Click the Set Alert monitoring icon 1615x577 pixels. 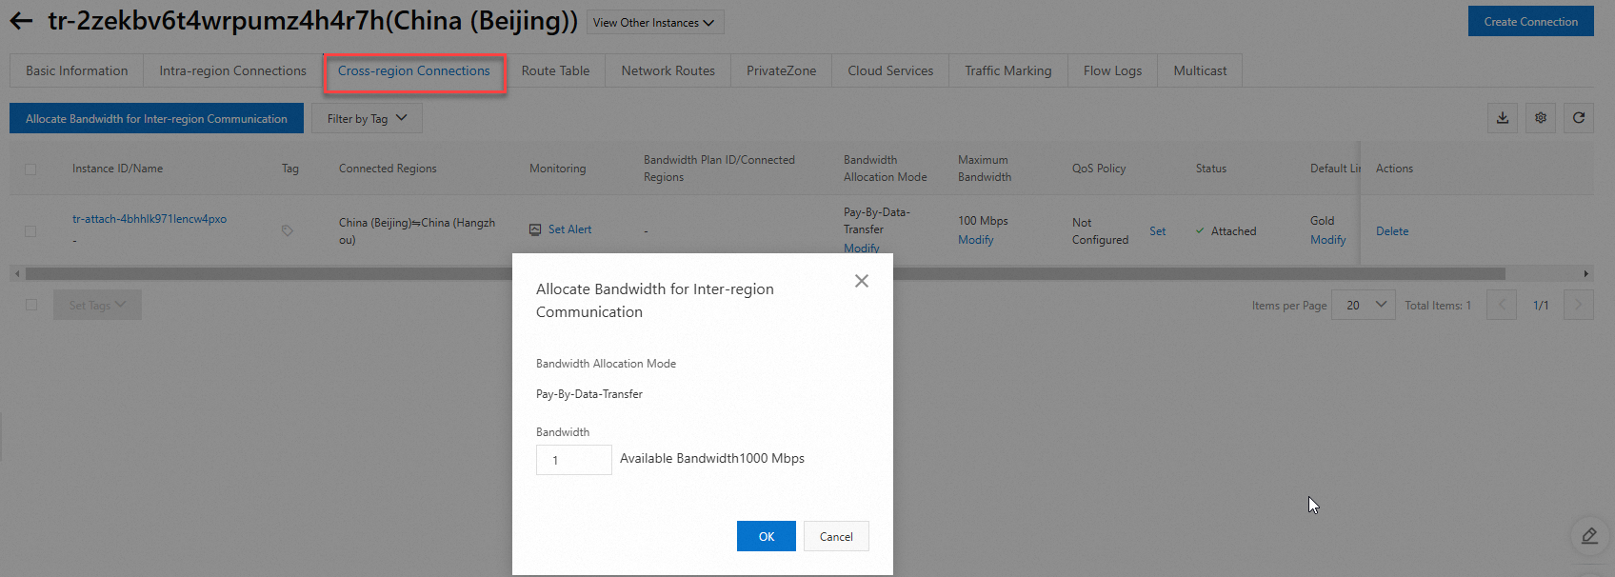535,229
